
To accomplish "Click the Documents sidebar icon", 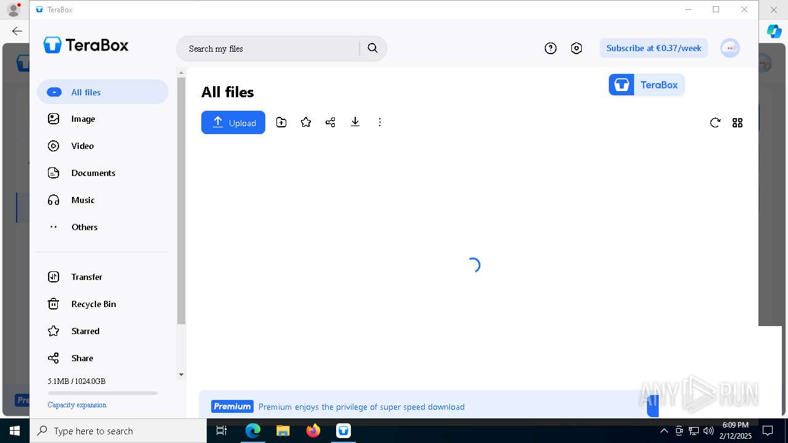I will click(54, 173).
